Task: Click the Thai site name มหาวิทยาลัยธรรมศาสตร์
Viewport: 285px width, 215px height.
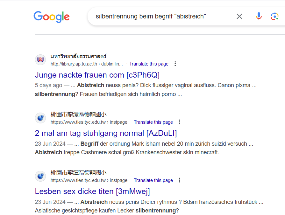Action: (78, 57)
